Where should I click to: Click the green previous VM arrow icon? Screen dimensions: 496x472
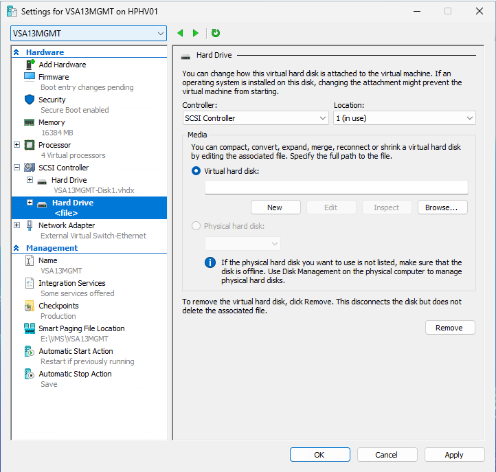181,33
